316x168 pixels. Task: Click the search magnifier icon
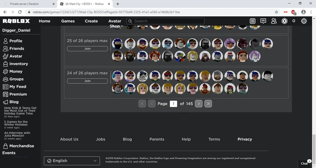tap(130, 21)
